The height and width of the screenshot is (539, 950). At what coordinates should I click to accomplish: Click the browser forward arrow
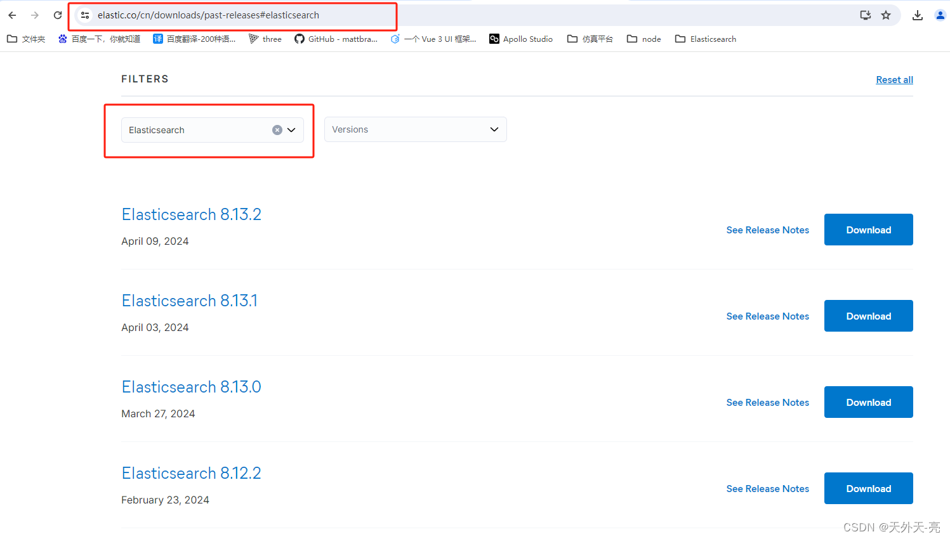[x=35, y=15]
